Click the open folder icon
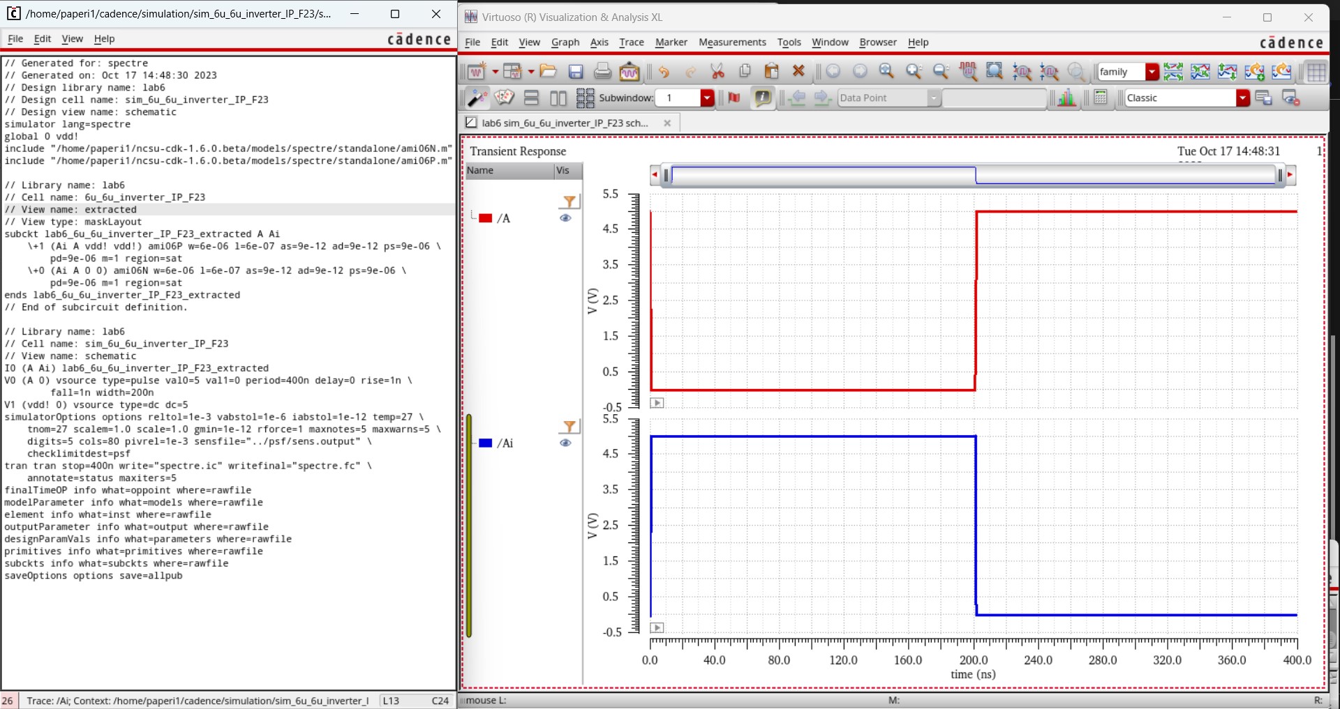 pyautogui.click(x=548, y=71)
